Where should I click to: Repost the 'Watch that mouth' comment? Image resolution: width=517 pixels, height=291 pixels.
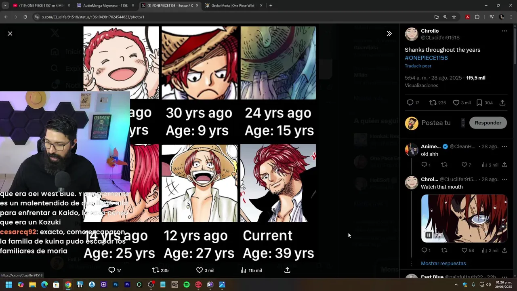(444, 251)
